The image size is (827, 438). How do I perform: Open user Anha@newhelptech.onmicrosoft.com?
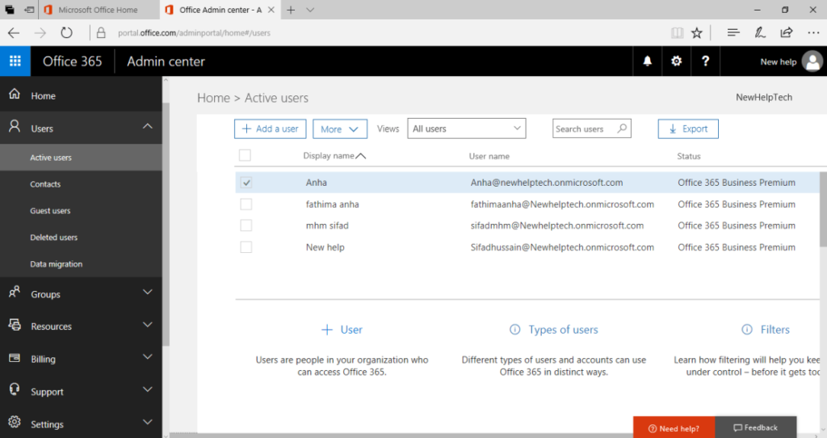(x=547, y=183)
